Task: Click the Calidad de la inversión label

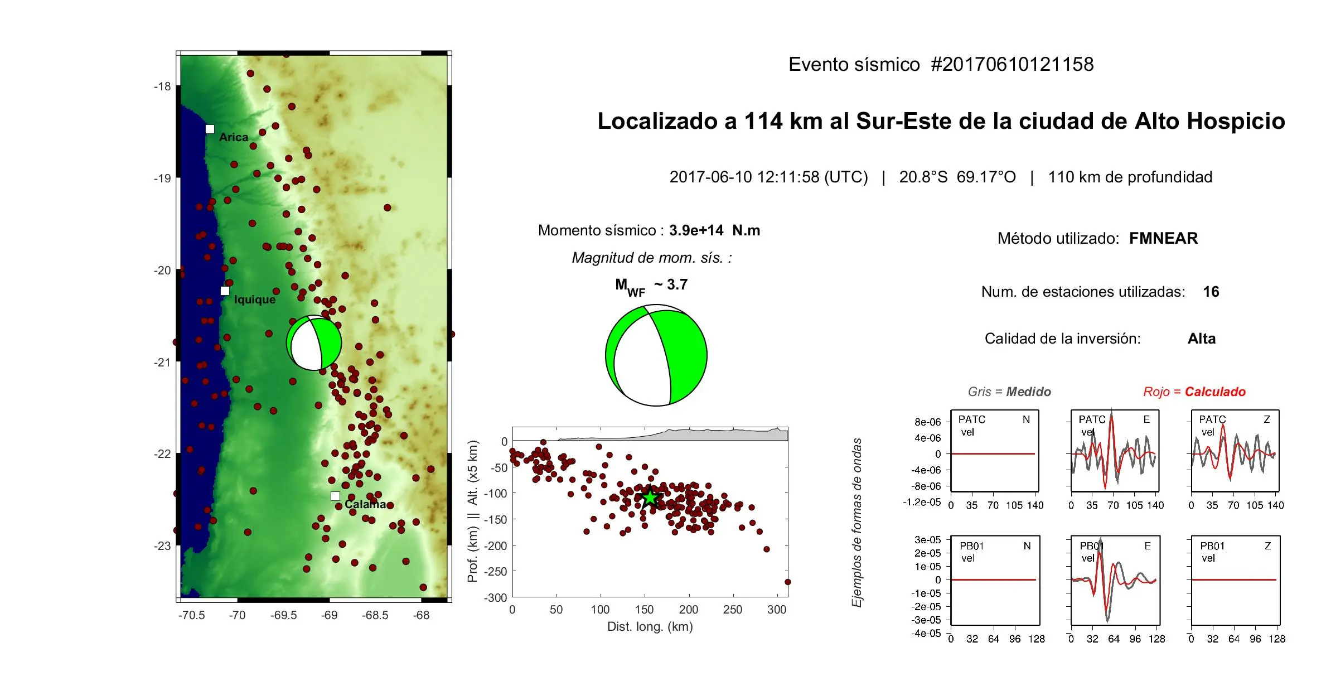Action: 1063,339
